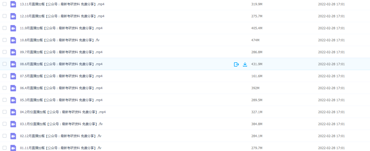Click the share icon on the 08.6月直播加餐 row
This screenshot has width=370, height=151.
(236, 64)
